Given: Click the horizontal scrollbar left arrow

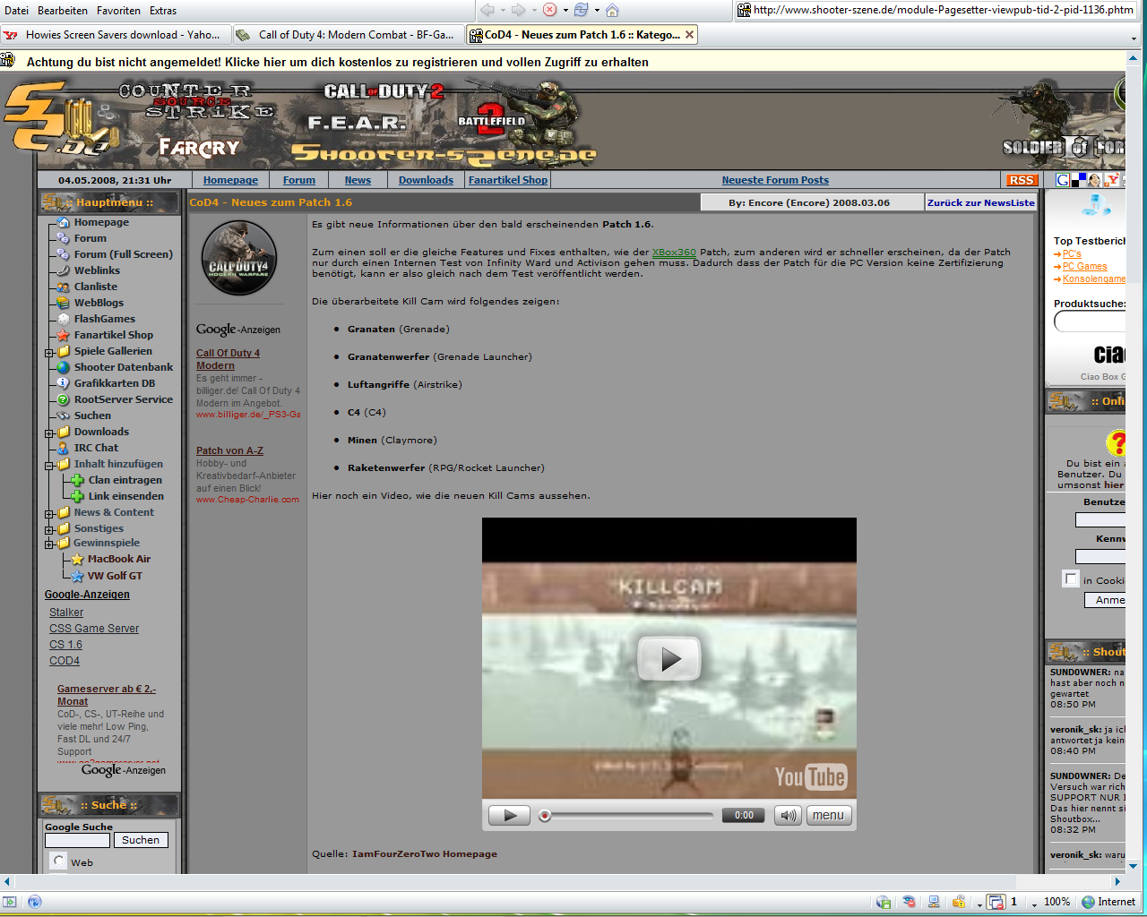Looking at the screenshot, I should 7,882.
